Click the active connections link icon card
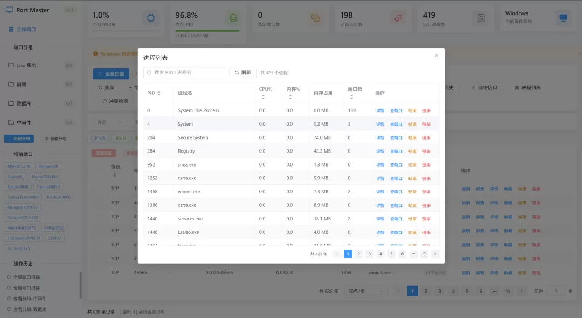Image resolution: width=582 pixels, height=318 pixels. coord(398,18)
